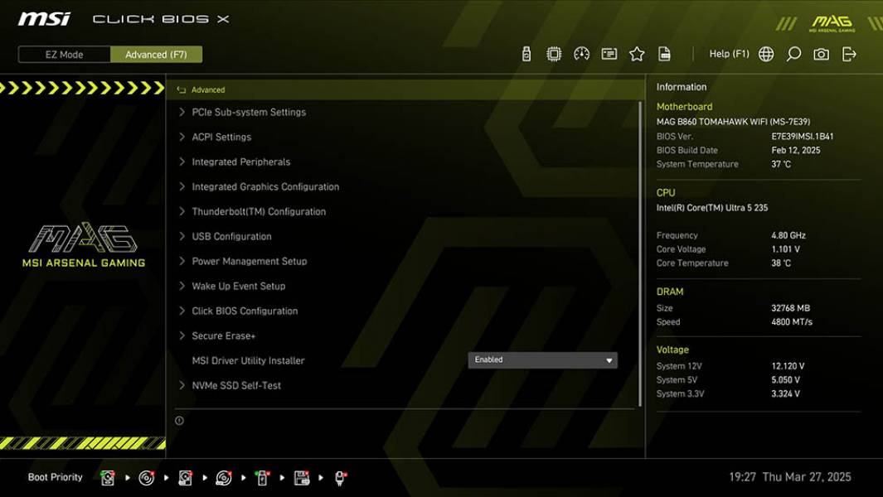Expand Integrated Peripherals chevron
This screenshot has height=497, width=883.
coord(182,162)
